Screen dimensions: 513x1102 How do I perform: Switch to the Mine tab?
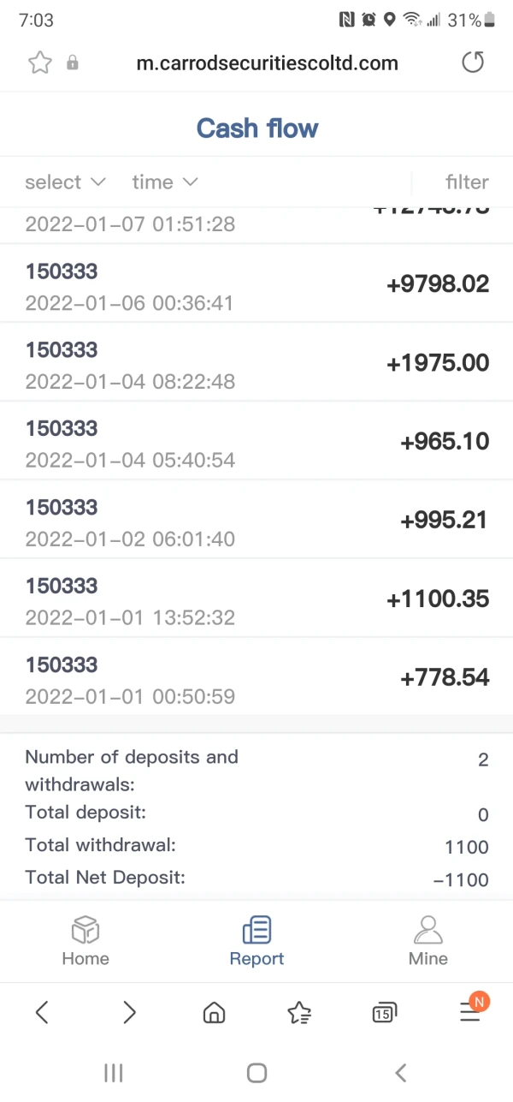coord(427,941)
